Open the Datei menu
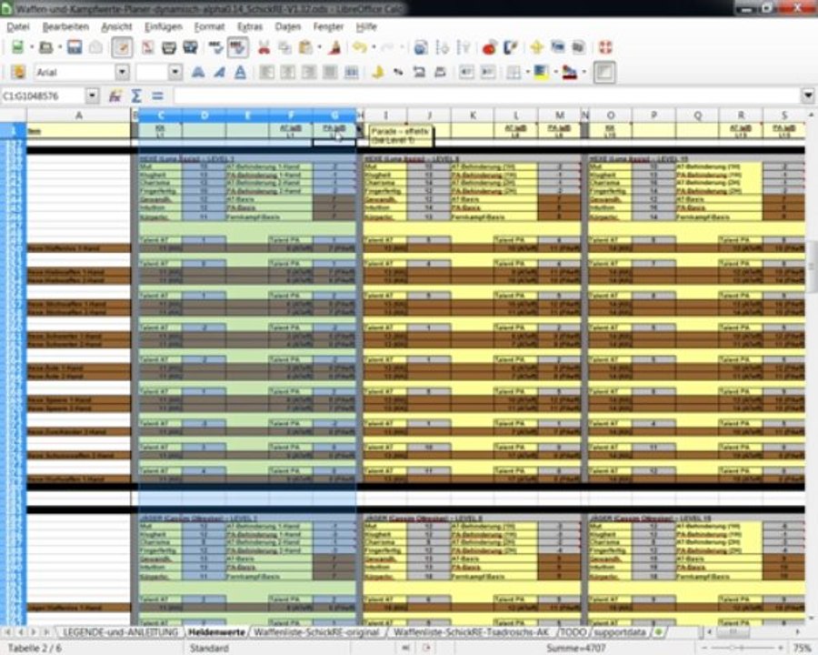The height and width of the screenshot is (655, 818). (x=18, y=26)
